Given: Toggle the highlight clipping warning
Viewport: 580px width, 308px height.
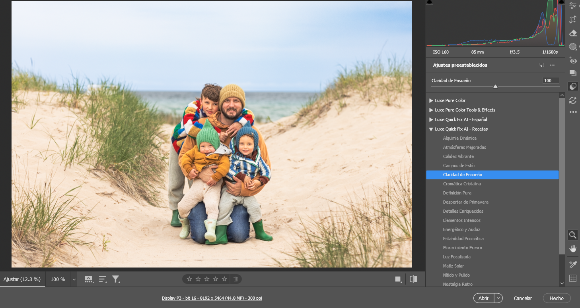Looking at the screenshot, I should pos(561,2).
